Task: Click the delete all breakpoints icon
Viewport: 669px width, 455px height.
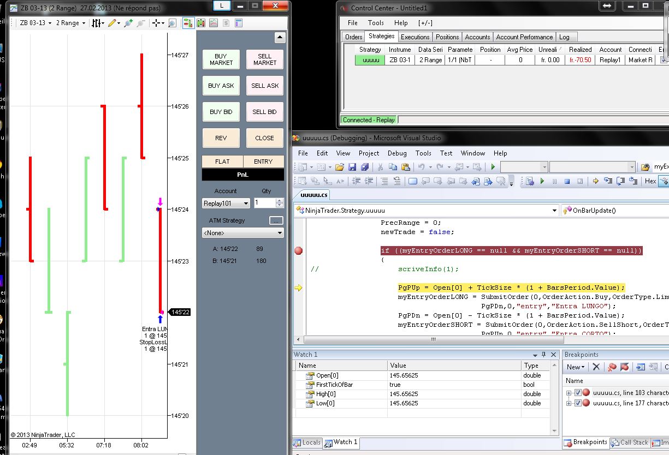Action: (612, 367)
